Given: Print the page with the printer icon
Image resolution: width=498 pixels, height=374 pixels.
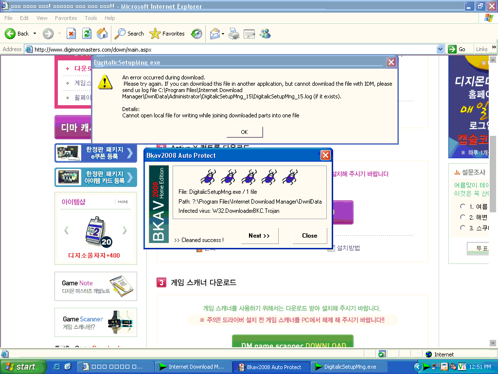Looking at the screenshot, I should coord(234,34).
